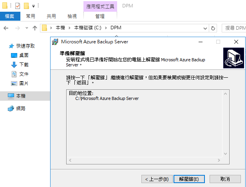
Task: Click the address bar folder icon
Action: coord(44,28)
